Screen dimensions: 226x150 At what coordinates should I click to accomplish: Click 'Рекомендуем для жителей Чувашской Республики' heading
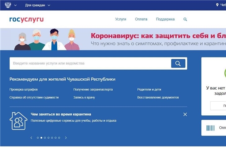(x=62, y=79)
